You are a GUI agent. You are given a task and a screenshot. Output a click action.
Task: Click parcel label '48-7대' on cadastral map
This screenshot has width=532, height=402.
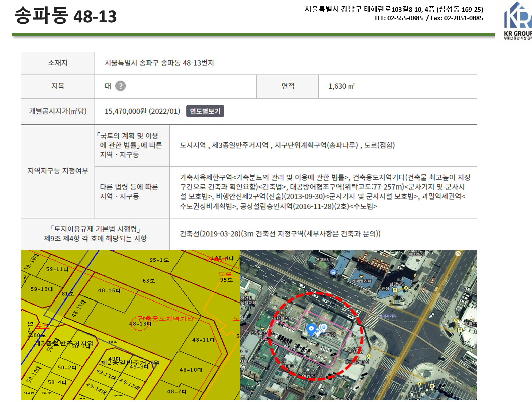176,392
